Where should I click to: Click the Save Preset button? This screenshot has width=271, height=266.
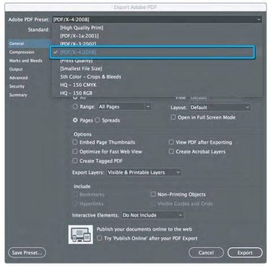tap(27, 252)
